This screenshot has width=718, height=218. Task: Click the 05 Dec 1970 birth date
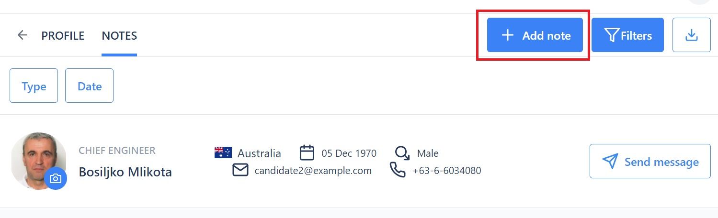pos(349,153)
